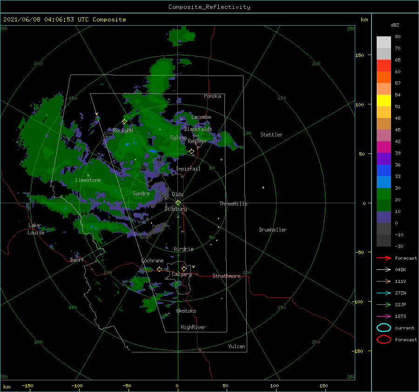The height and width of the screenshot is (392, 419).
Task: Click the yellow diamond marker near Cochrane
Action: [x=159, y=269]
